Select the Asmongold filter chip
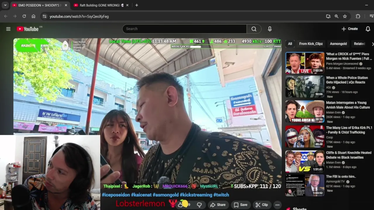This screenshot has height=210, width=374. (338, 44)
